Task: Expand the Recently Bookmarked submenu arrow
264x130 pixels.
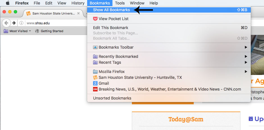Action: [x=246, y=57]
